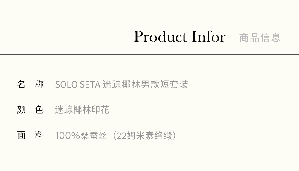Viewport: 299px width, 171px height.
Task: Select the 迷踪椰林男款短套装 product name
Action: point(145,85)
